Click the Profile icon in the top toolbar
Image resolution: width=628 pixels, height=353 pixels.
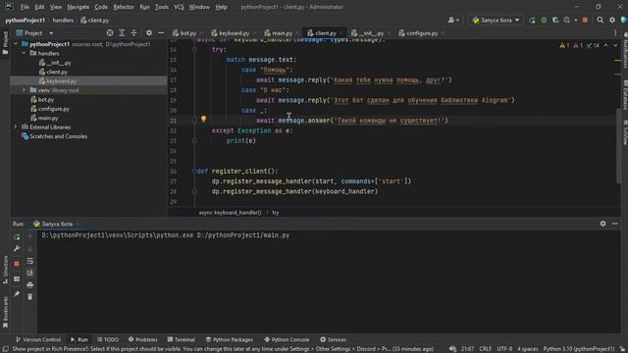(x=567, y=20)
